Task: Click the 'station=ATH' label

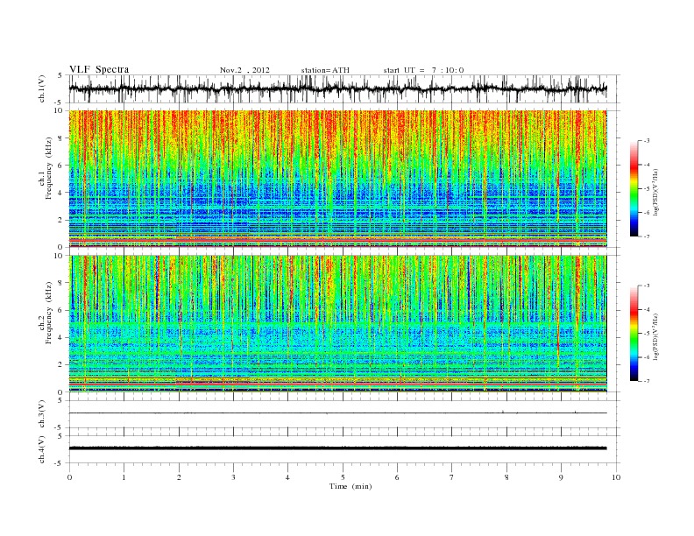Action: pyautogui.click(x=325, y=70)
